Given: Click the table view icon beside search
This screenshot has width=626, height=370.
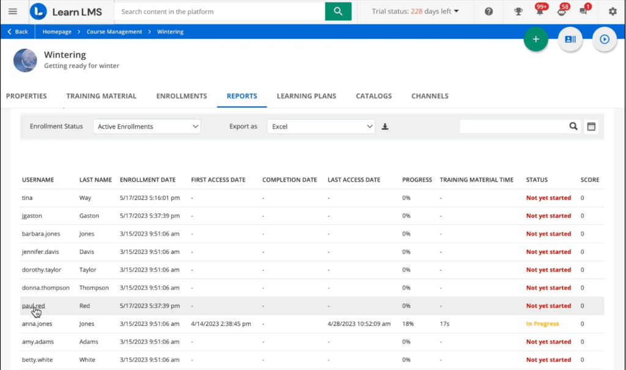Looking at the screenshot, I should pyautogui.click(x=591, y=126).
